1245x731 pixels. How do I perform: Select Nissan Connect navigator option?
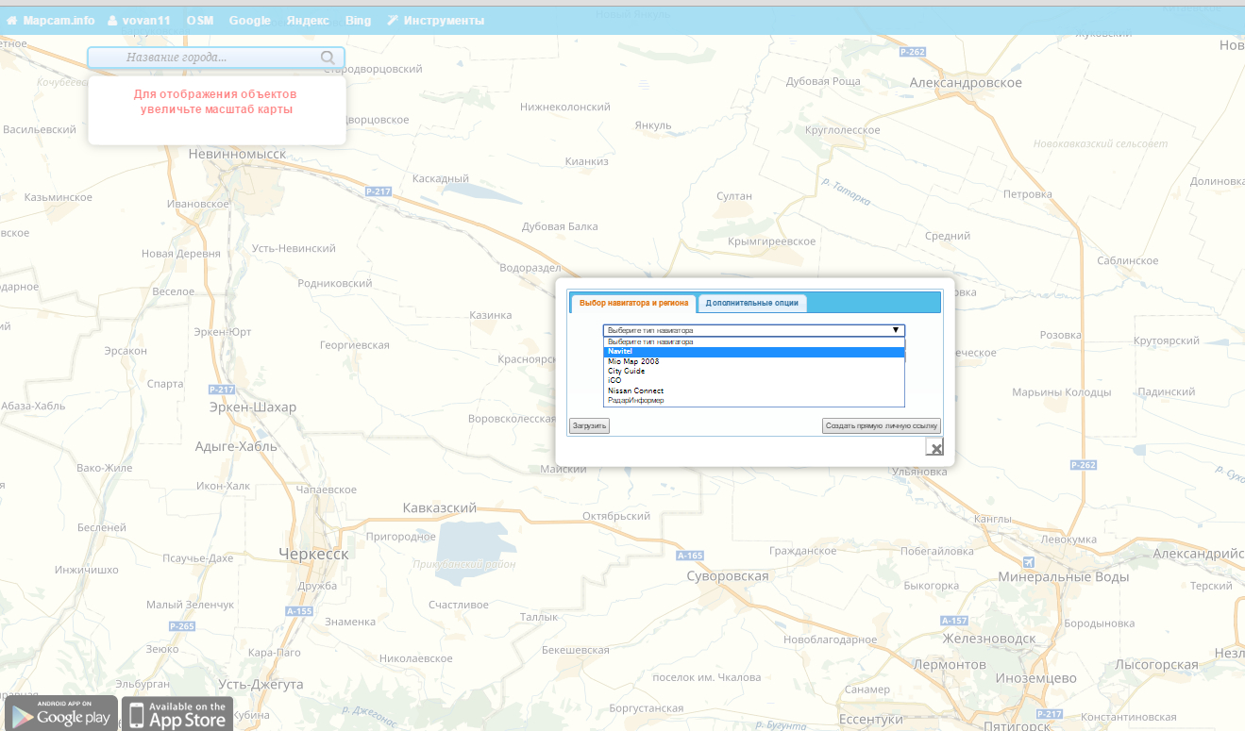(x=635, y=390)
